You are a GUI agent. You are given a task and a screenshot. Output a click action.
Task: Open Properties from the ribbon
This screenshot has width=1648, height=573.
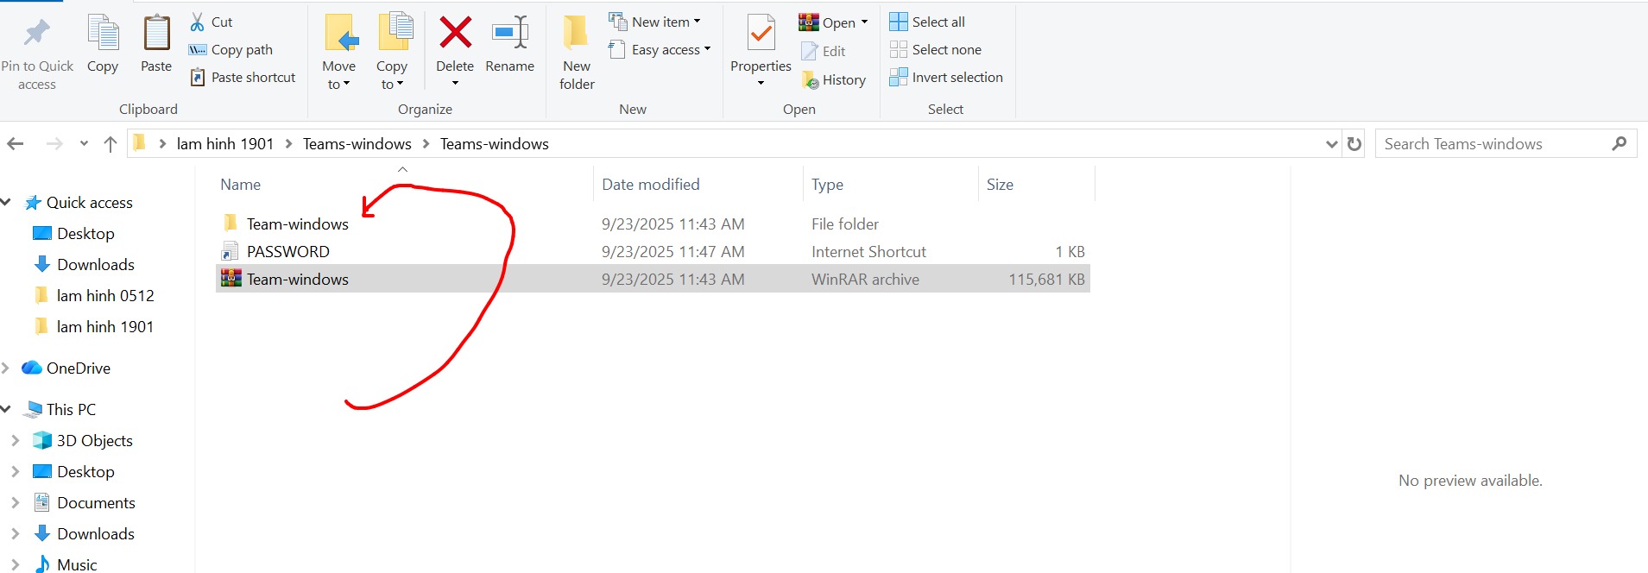pyautogui.click(x=760, y=35)
